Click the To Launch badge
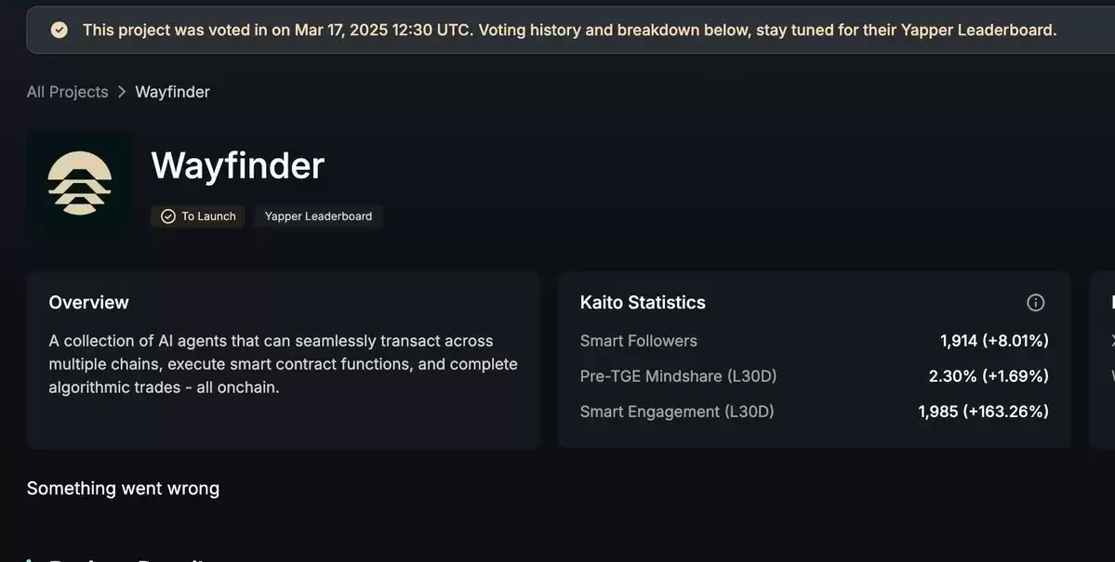1115x562 pixels. click(198, 216)
